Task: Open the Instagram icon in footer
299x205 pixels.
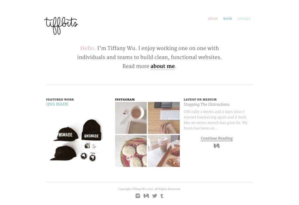Action: click(x=138, y=196)
